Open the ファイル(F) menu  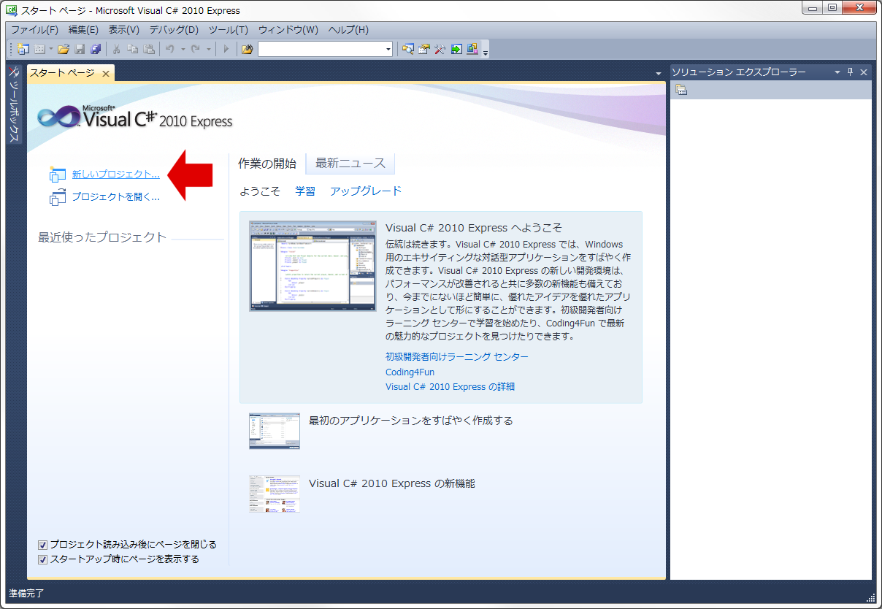pos(34,30)
